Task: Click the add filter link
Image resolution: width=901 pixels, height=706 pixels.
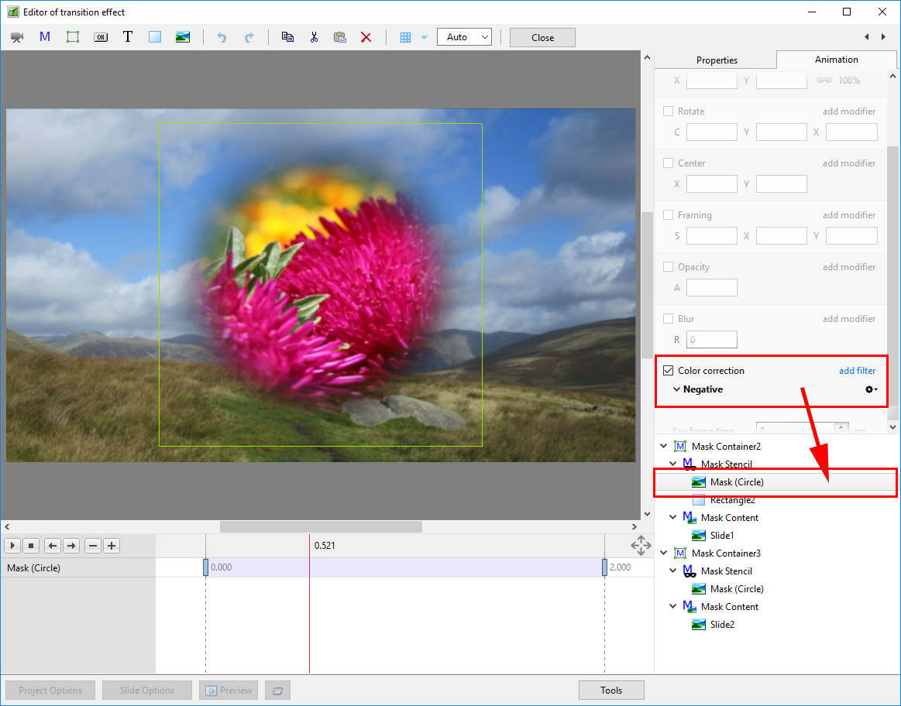Action: [x=857, y=371]
